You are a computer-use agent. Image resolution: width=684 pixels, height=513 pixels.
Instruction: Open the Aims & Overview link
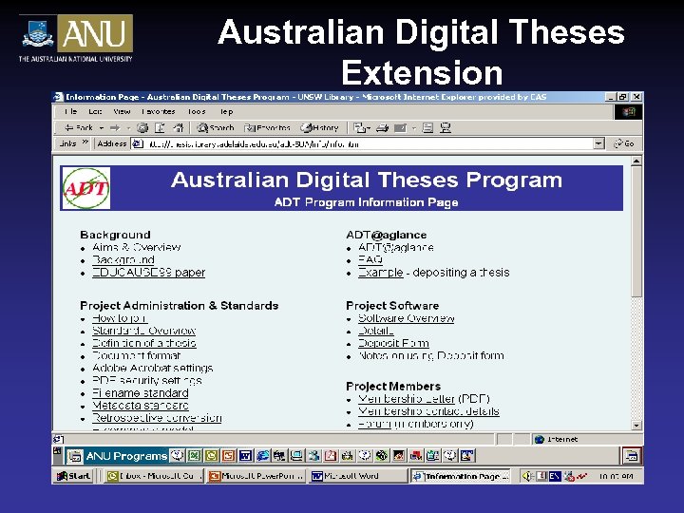click(x=137, y=247)
